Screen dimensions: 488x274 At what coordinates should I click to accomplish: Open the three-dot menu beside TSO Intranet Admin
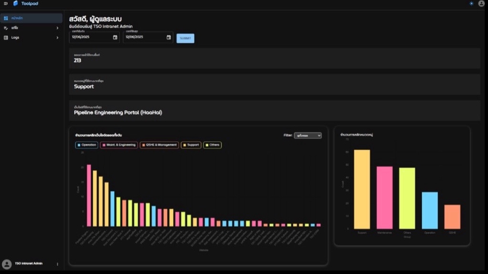point(57,264)
